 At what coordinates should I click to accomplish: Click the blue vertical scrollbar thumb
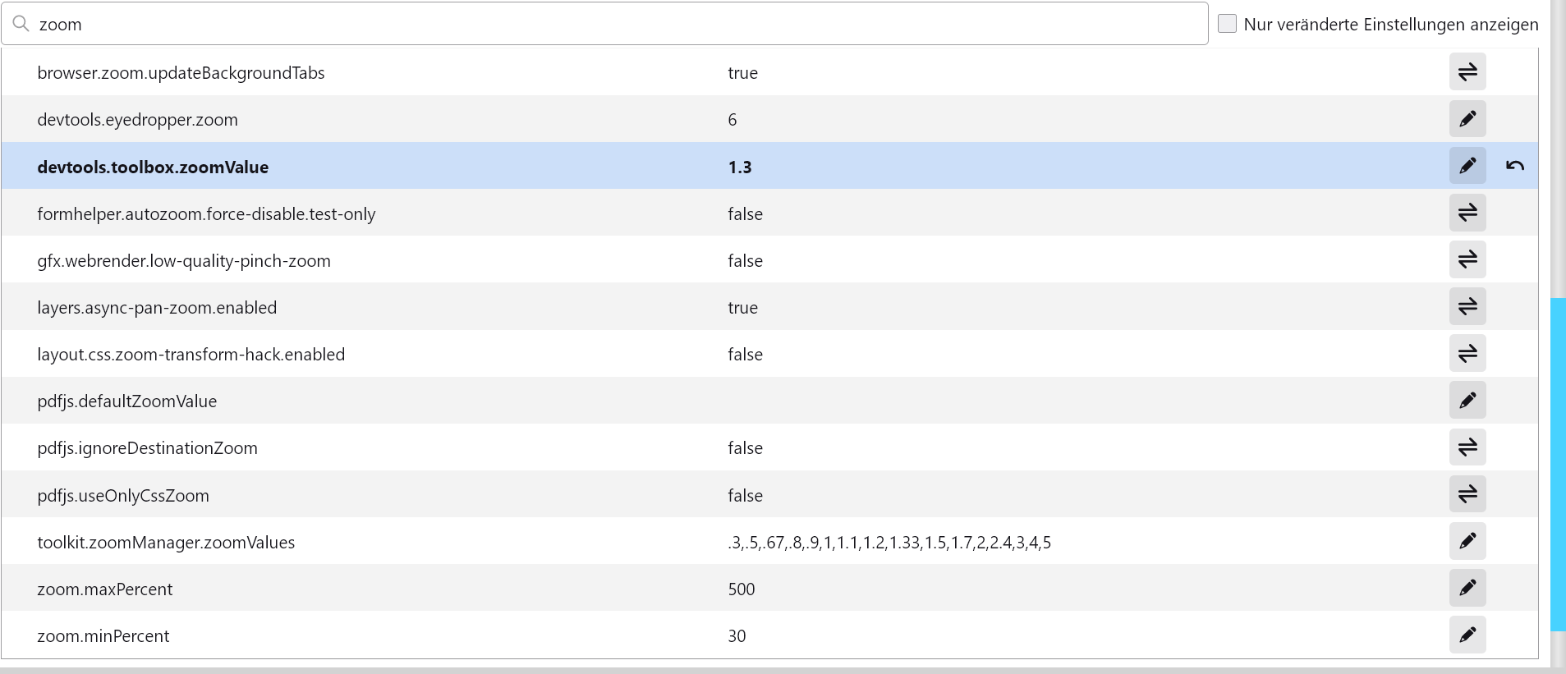(x=1558, y=464)
